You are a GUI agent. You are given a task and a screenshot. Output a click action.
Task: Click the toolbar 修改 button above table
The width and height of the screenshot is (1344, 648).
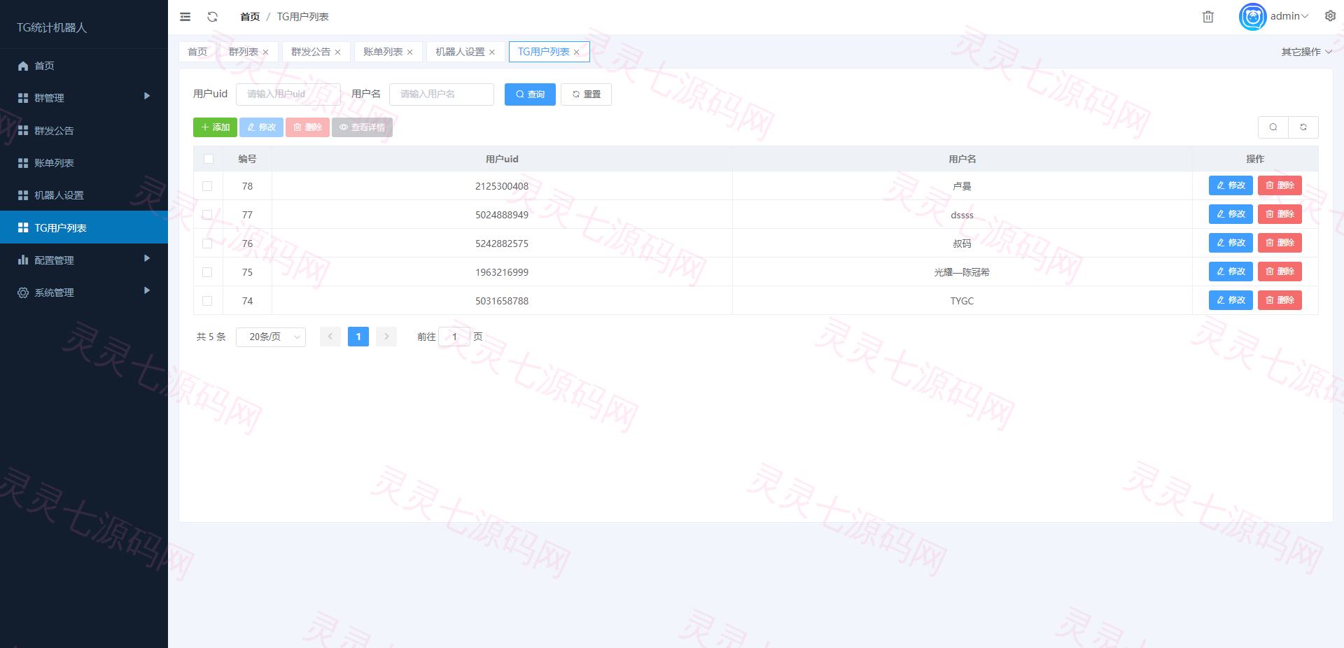click(261, 127)
